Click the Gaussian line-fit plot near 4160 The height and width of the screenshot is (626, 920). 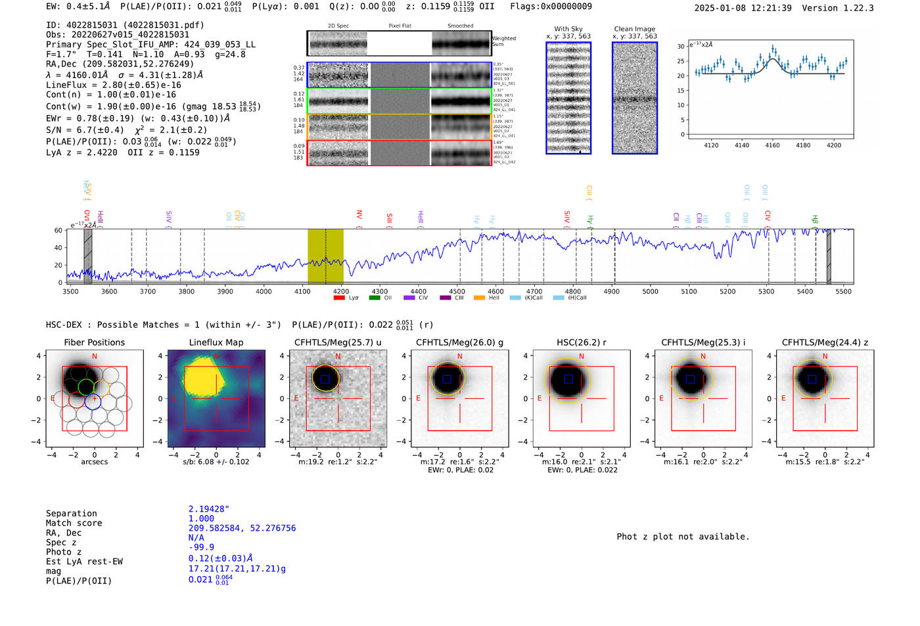(x=770, y=89)
